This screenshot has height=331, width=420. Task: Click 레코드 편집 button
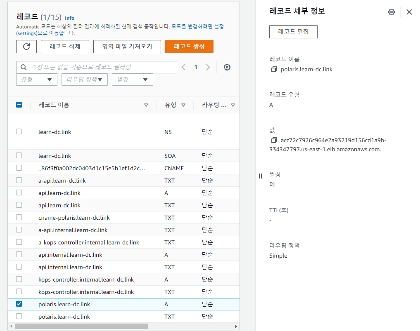[293, 31]
